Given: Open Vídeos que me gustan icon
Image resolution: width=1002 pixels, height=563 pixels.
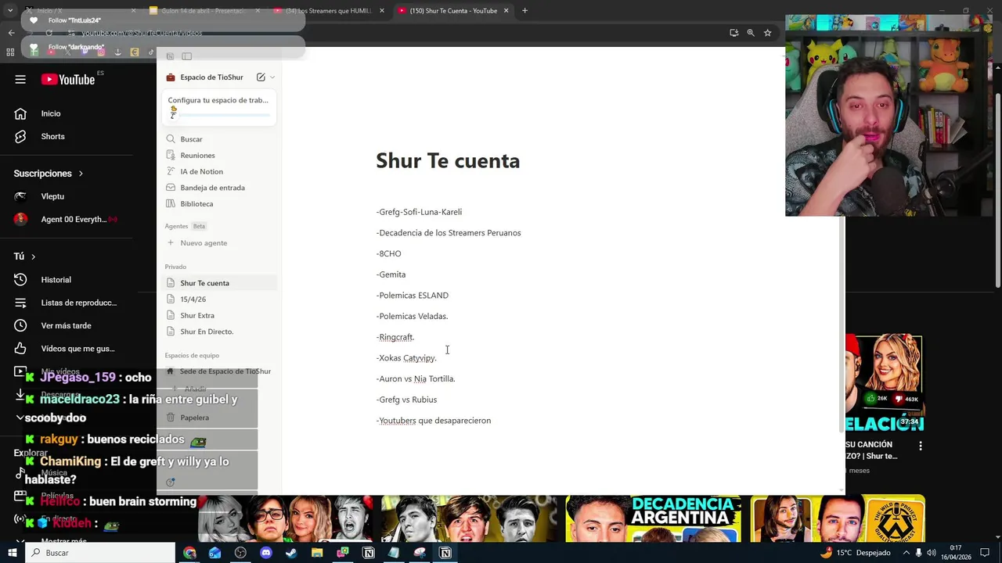Looking at the screenshot, I should tap(20, 349).
